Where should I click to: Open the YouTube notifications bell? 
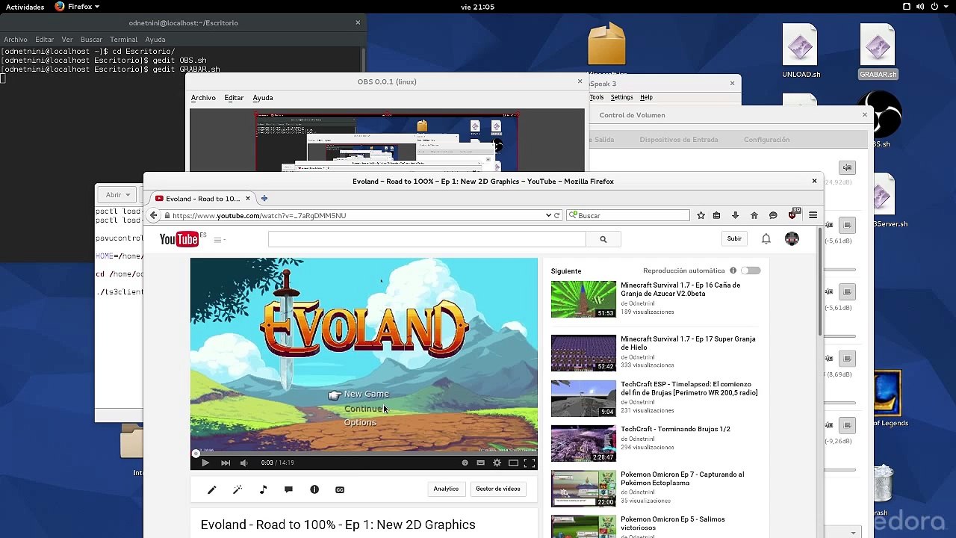766,239
